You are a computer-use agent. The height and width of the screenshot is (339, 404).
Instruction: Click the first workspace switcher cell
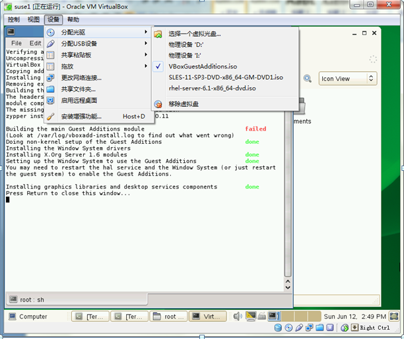[x=274, y=316]
